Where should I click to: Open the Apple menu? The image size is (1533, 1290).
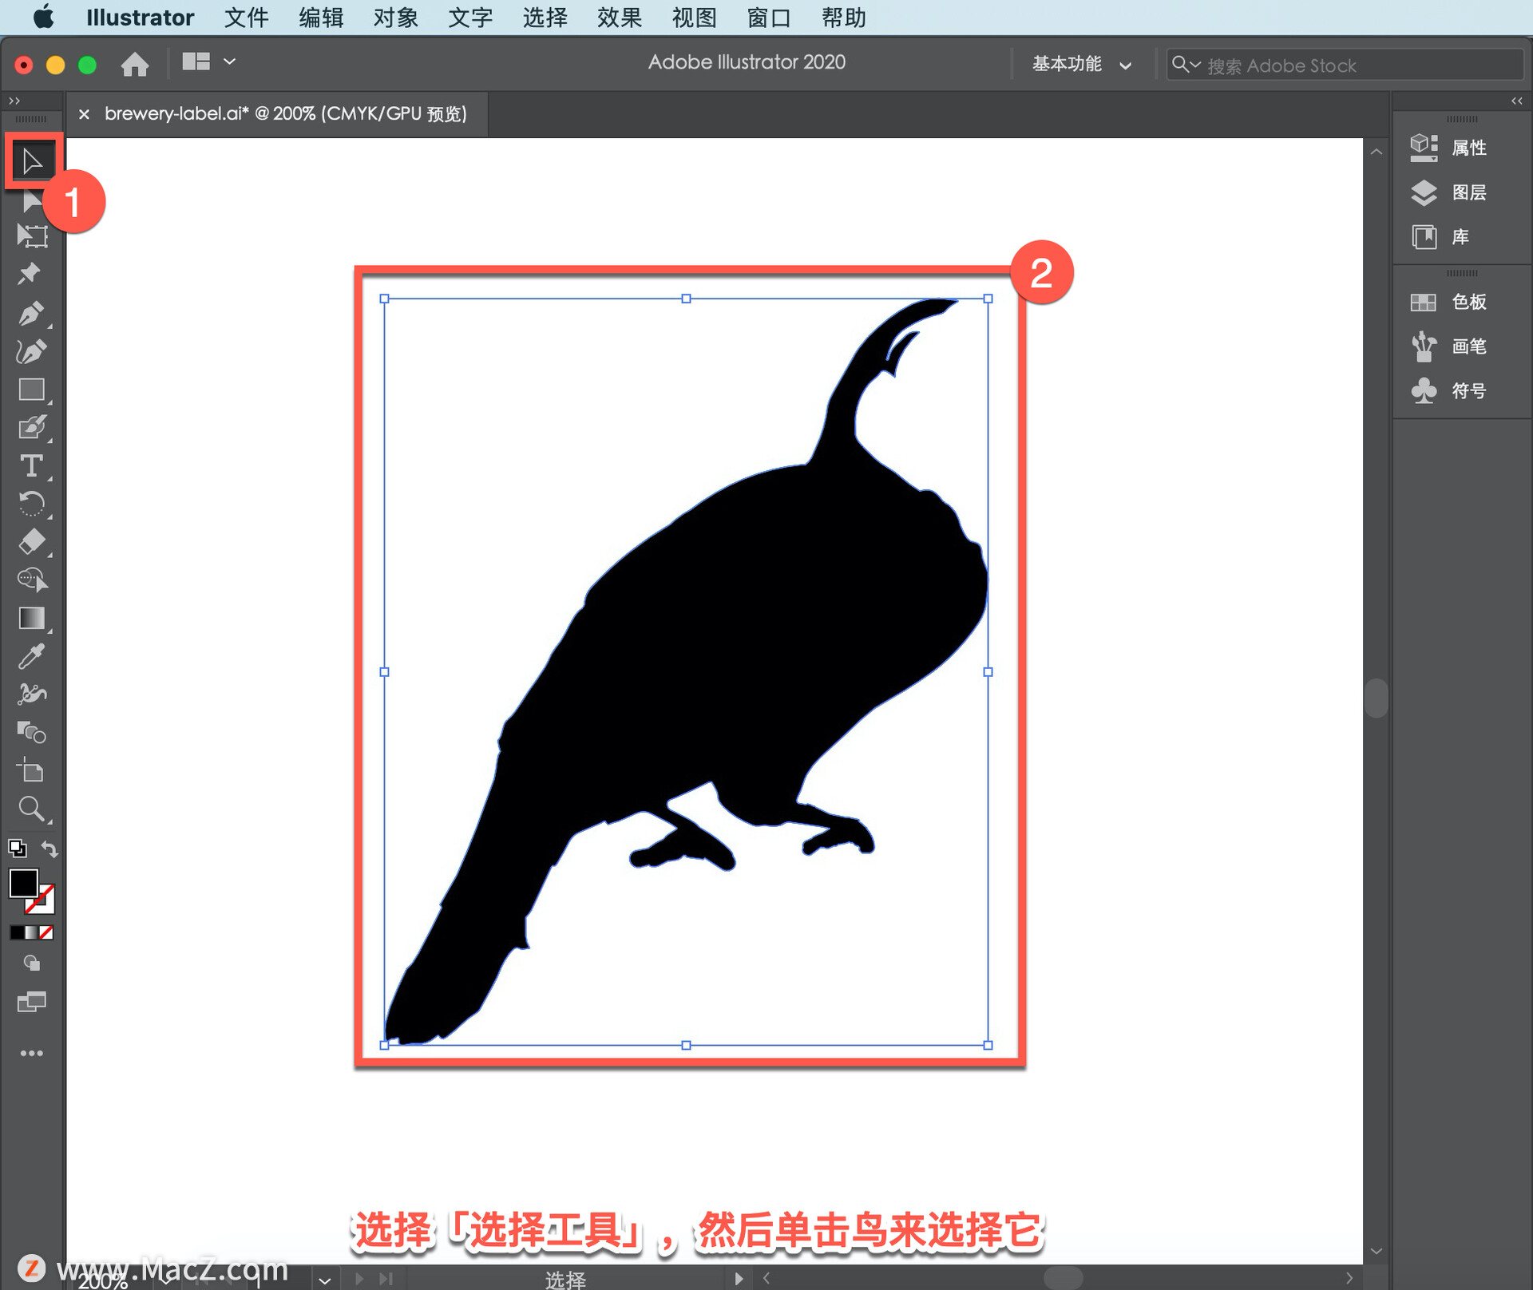pos(44,17)
